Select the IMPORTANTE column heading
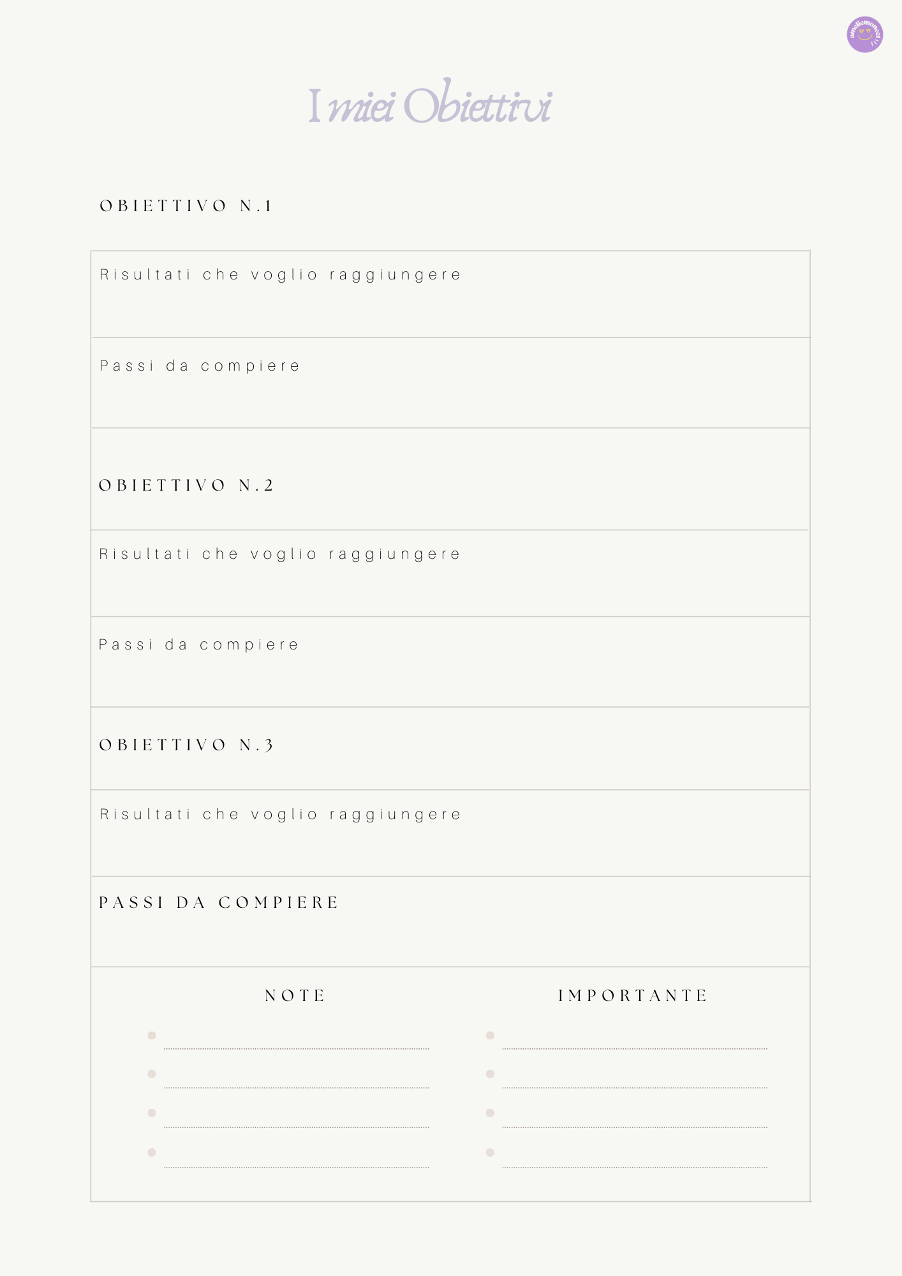Screen dimensions: 902x1276 pyautogui.click(x=633, y=996)
